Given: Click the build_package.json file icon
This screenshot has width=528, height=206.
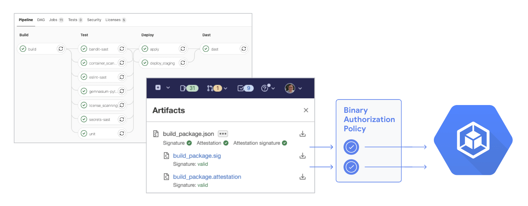Looking at the screenshot, I should 156,134.
